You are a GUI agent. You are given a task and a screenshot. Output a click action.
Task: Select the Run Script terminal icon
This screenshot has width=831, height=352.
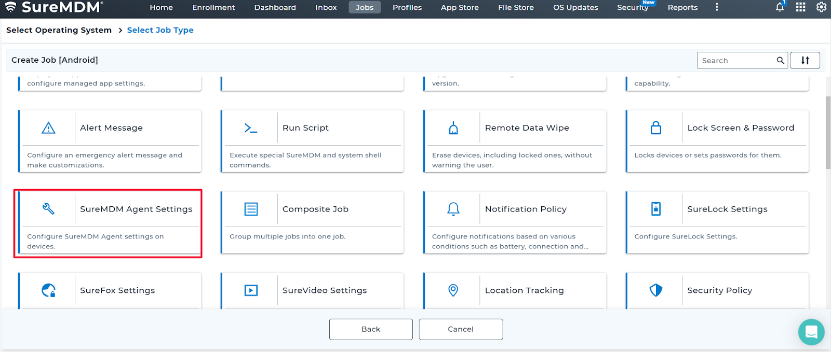(251, 128)
